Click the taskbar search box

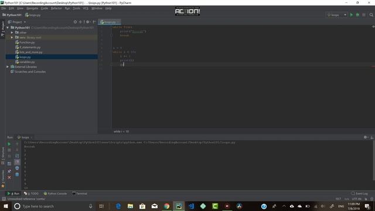click(54, 206)
